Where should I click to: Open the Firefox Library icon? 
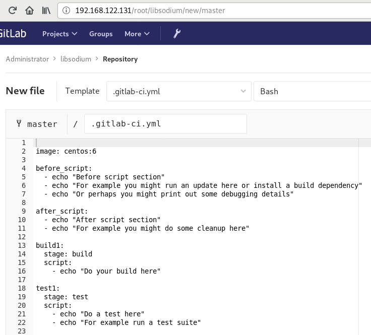pos(46,10)
